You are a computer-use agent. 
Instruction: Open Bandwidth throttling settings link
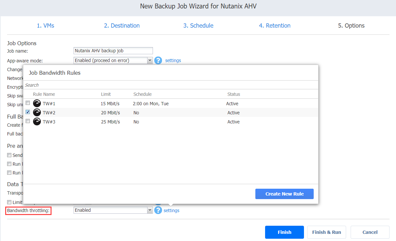point(171,210)
